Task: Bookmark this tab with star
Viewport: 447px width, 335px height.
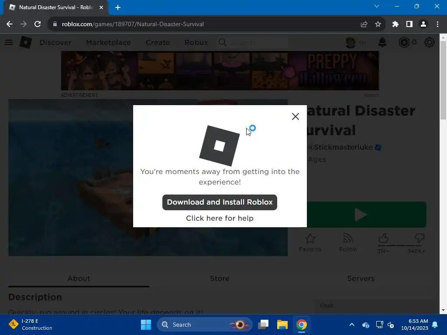Action: 378,24
